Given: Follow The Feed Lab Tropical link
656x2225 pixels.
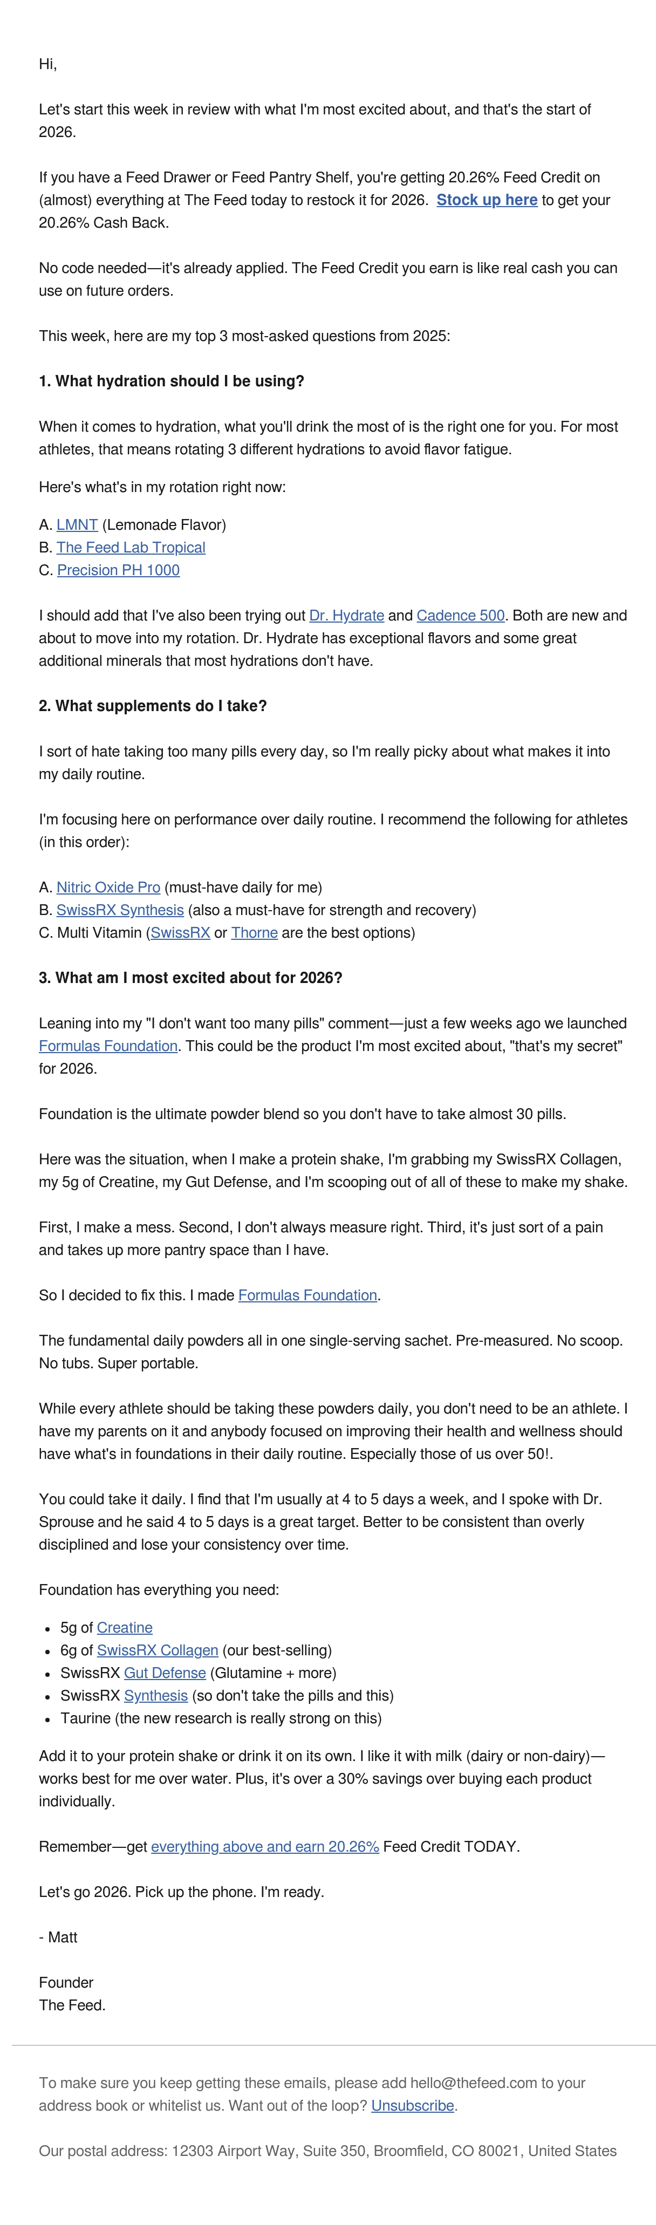Looking at the screenshot, I should coord(131,547).
